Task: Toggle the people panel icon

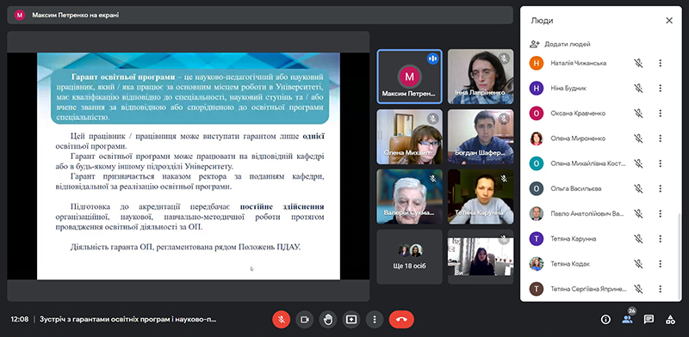Action: coord(627,320)
